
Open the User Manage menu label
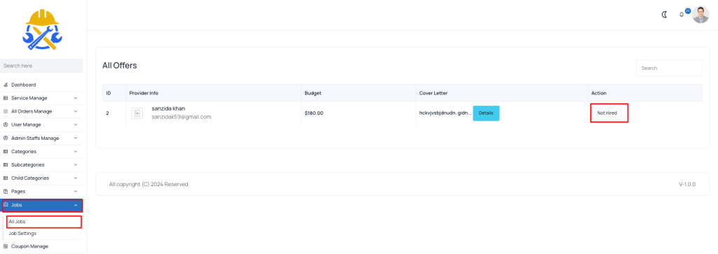click(26, 125)
